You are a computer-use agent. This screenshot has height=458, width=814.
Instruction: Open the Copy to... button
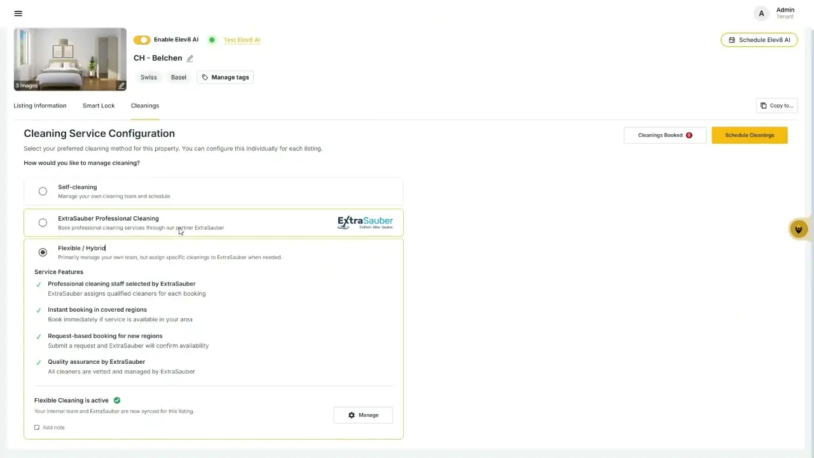[776, 106]
